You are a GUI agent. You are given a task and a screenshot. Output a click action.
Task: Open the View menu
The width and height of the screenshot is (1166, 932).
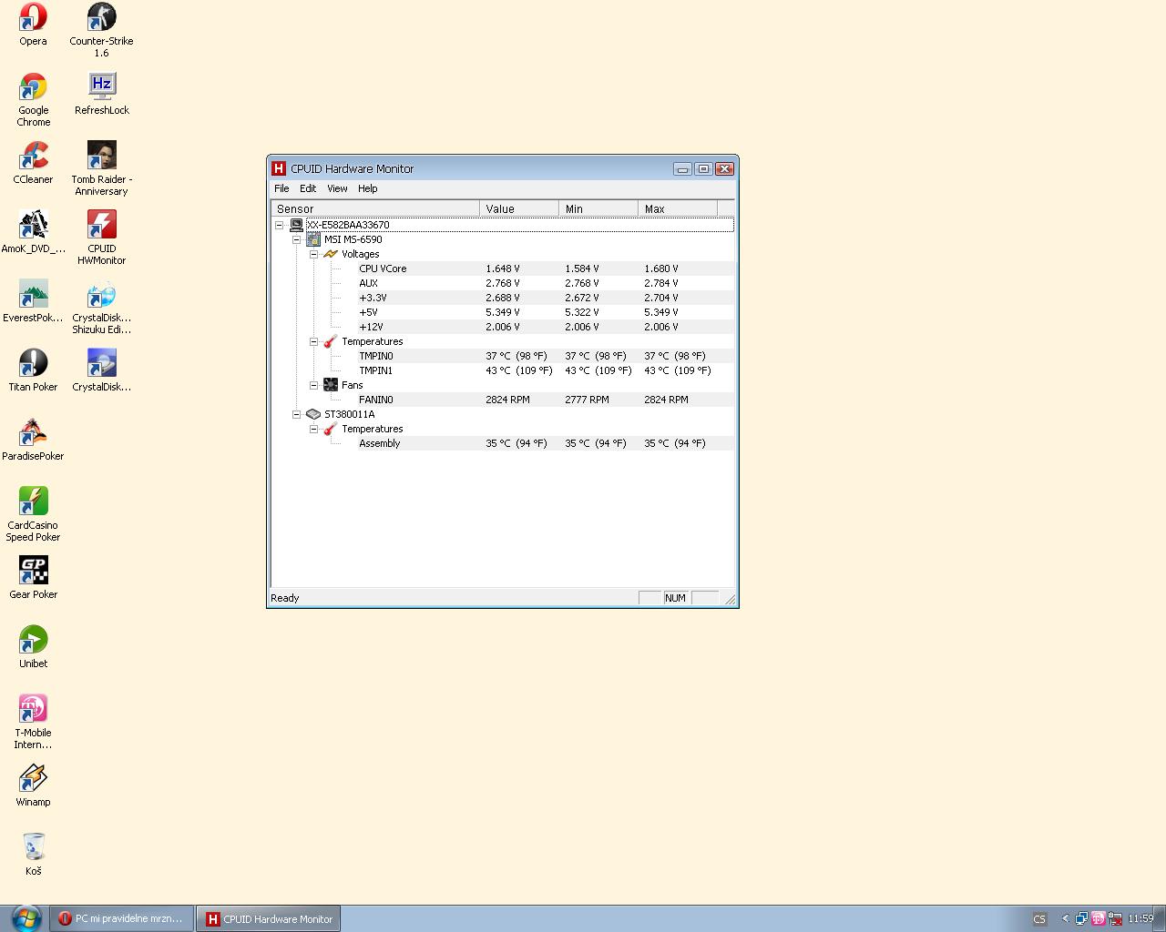tap(337, 188)
